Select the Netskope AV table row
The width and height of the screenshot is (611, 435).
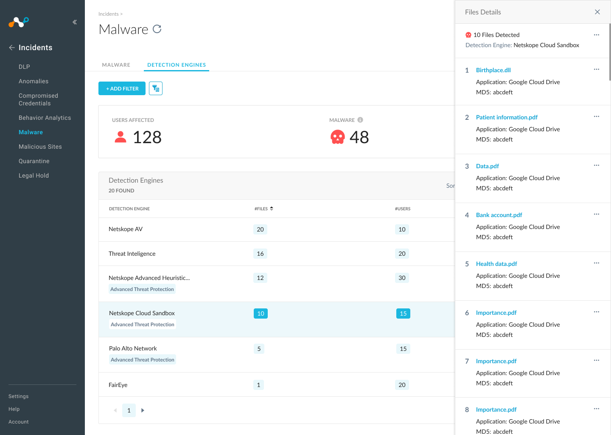click(276, 229)
